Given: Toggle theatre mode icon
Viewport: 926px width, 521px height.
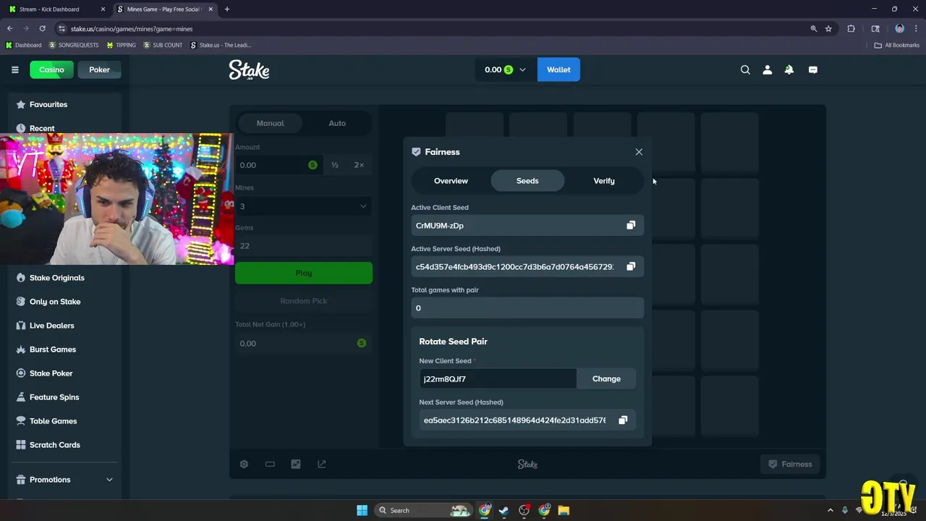Looking at the screenshot, I should click(x=270, y=465).
